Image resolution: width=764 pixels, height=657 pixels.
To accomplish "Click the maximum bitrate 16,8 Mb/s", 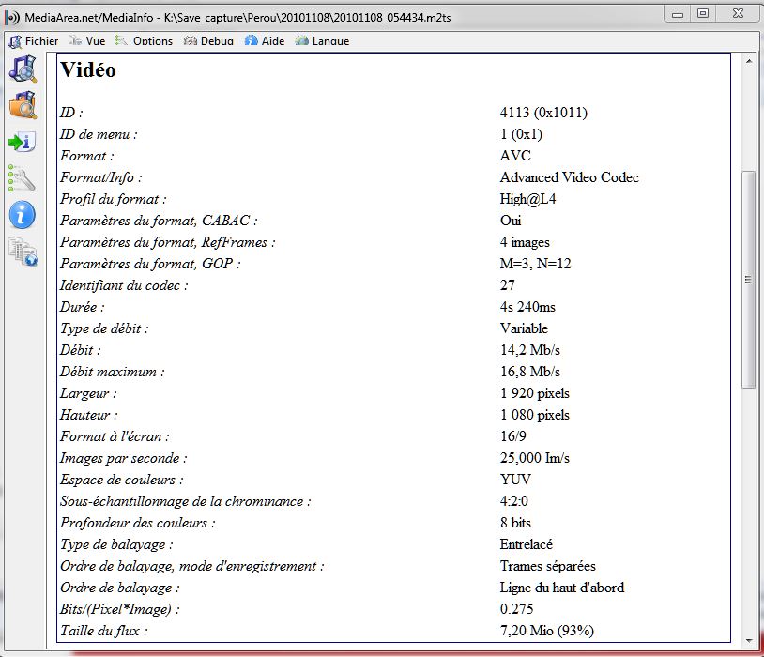I will tap(530, 372).
